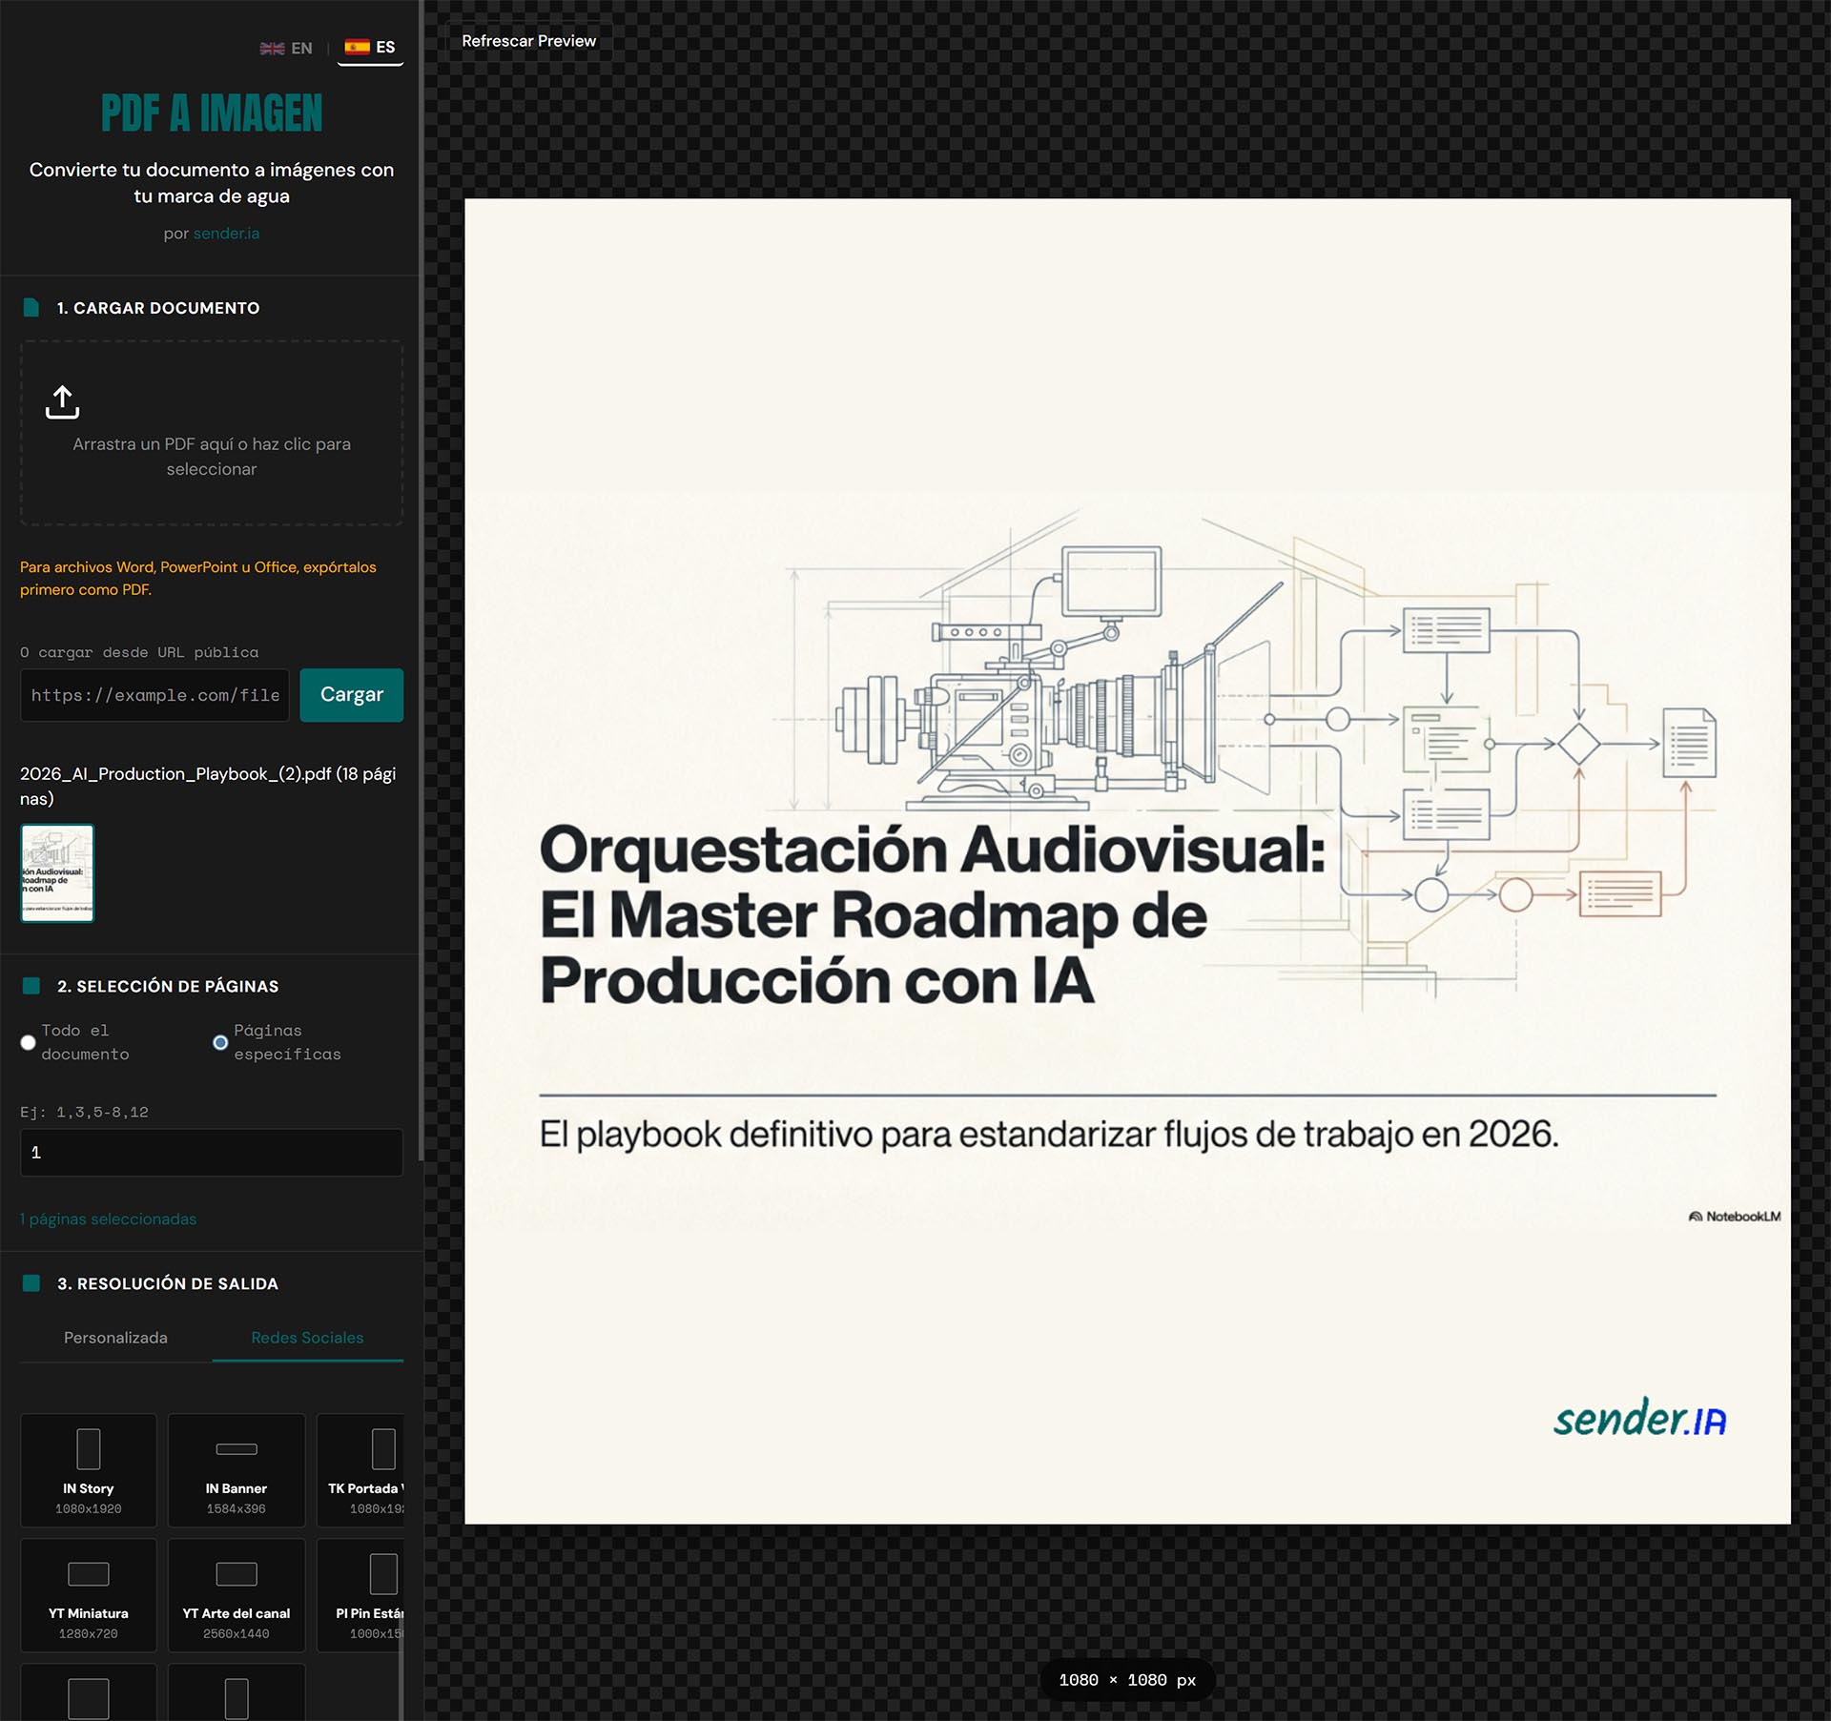1831x1721 pixels.
Task: Select the IN Story preset
Action: [x=89, y=1469]
